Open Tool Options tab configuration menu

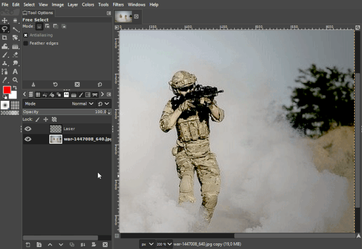tap(109, 13)
